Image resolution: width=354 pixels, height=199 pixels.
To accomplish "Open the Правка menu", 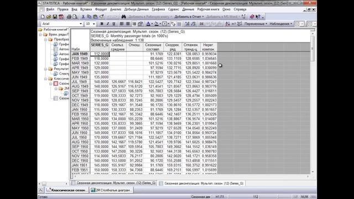I will click(x=63, y=9).
